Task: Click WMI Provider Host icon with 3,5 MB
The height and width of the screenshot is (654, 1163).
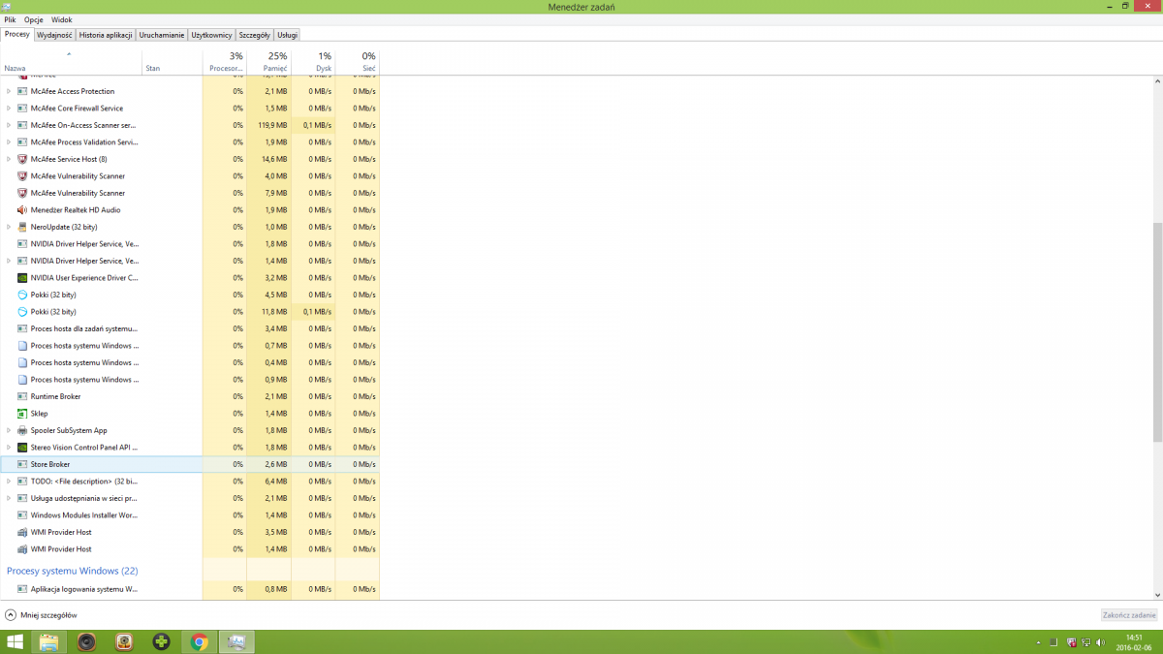Action: click(22, 532)
